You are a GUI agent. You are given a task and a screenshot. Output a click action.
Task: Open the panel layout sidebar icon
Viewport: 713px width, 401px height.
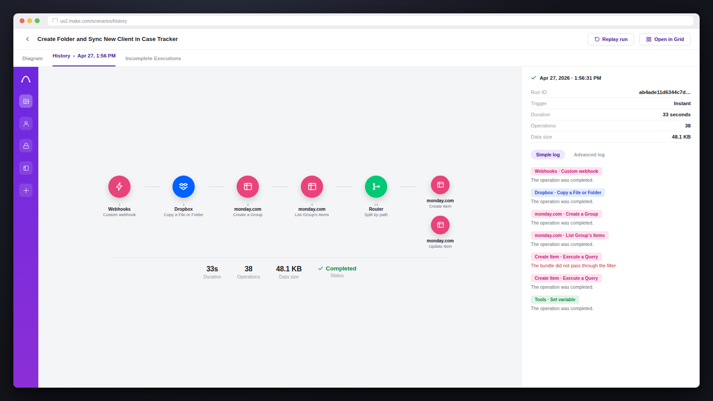26,168
